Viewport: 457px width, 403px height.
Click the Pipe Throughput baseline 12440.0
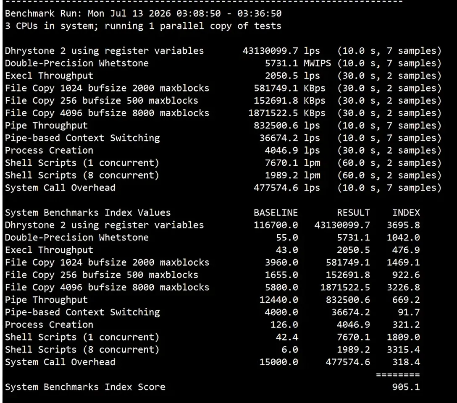point(278,300)
